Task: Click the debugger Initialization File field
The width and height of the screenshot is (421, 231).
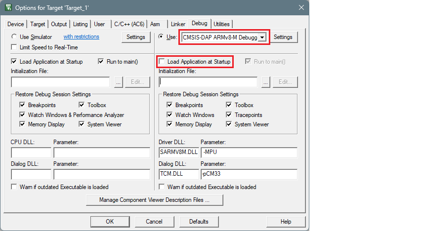Action: point(208,82)
